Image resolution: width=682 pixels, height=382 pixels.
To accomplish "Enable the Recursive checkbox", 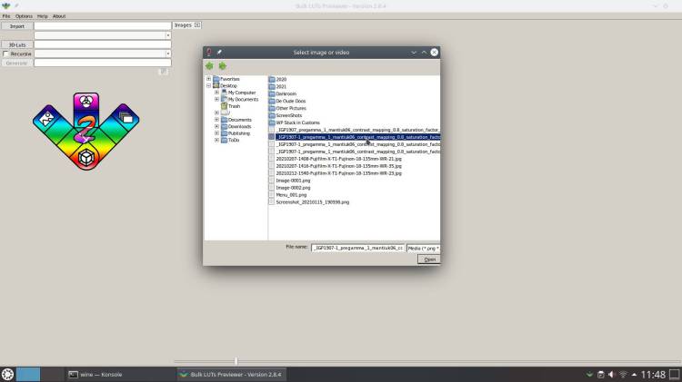I will click(x=5, y=54).
